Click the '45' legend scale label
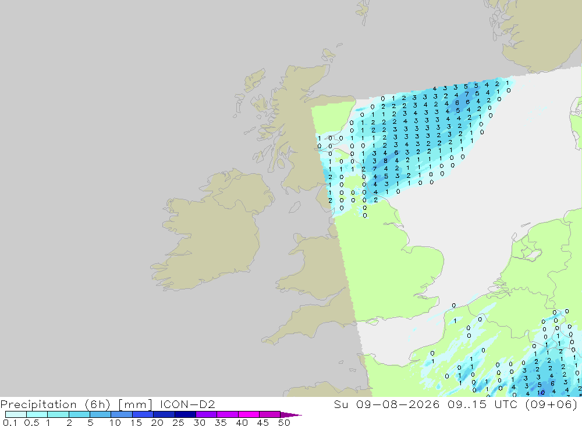 (263, 423)
